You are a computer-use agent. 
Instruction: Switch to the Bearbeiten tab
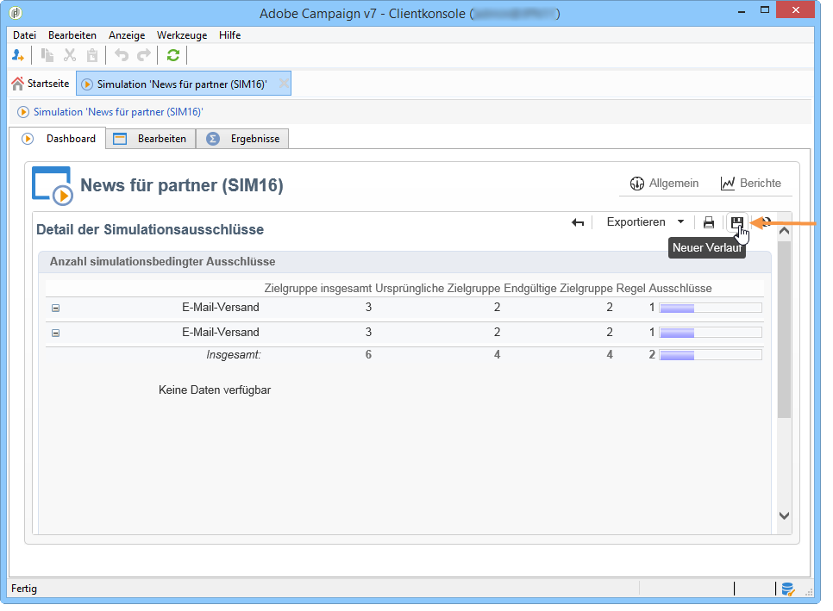point(151,139)
